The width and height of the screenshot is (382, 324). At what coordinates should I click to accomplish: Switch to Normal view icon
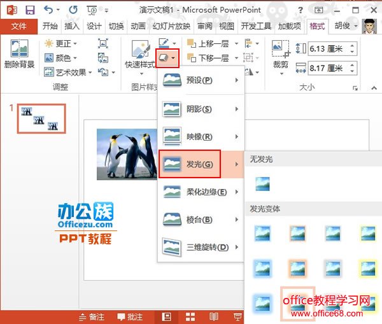coord(166,317)
